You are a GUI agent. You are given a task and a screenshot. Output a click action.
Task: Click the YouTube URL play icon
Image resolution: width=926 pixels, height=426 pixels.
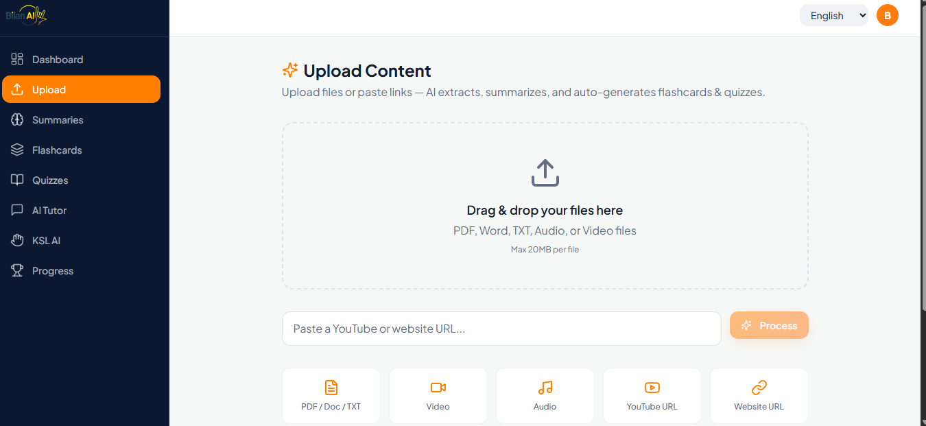(x=652, y=388)
